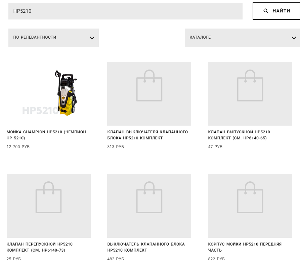Open the КЛАПАН ПЕРЕПУСКНОЙ HP5210 КОМПЛЕКТ link
Screen dimensions: 300x265
coord(40,247)
